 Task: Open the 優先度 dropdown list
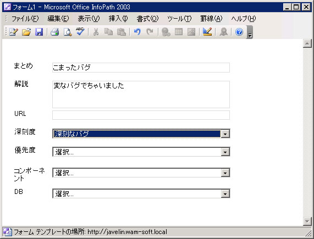point(141,152)
